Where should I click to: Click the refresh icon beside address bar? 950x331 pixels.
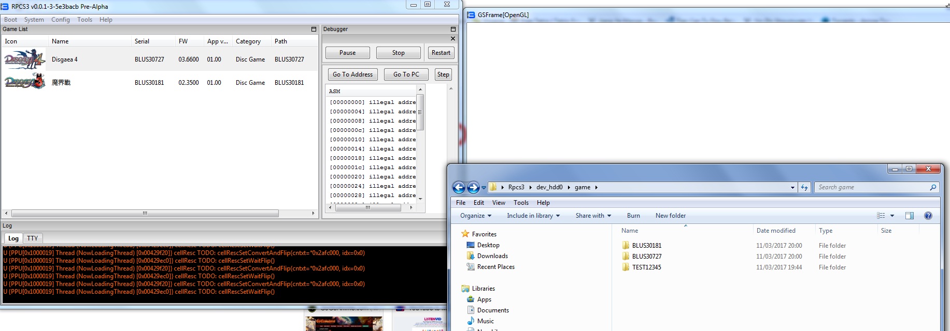[804, 187]
